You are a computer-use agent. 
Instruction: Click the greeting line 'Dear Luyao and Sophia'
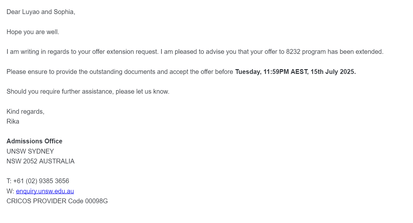coord(41,12)
